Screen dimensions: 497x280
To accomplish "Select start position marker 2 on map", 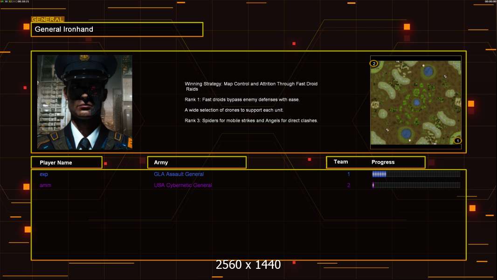I will tap(374, 63).
